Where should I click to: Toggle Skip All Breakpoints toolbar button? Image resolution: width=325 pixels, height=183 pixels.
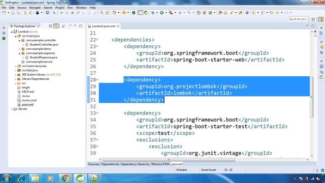(x=54, y=13)
